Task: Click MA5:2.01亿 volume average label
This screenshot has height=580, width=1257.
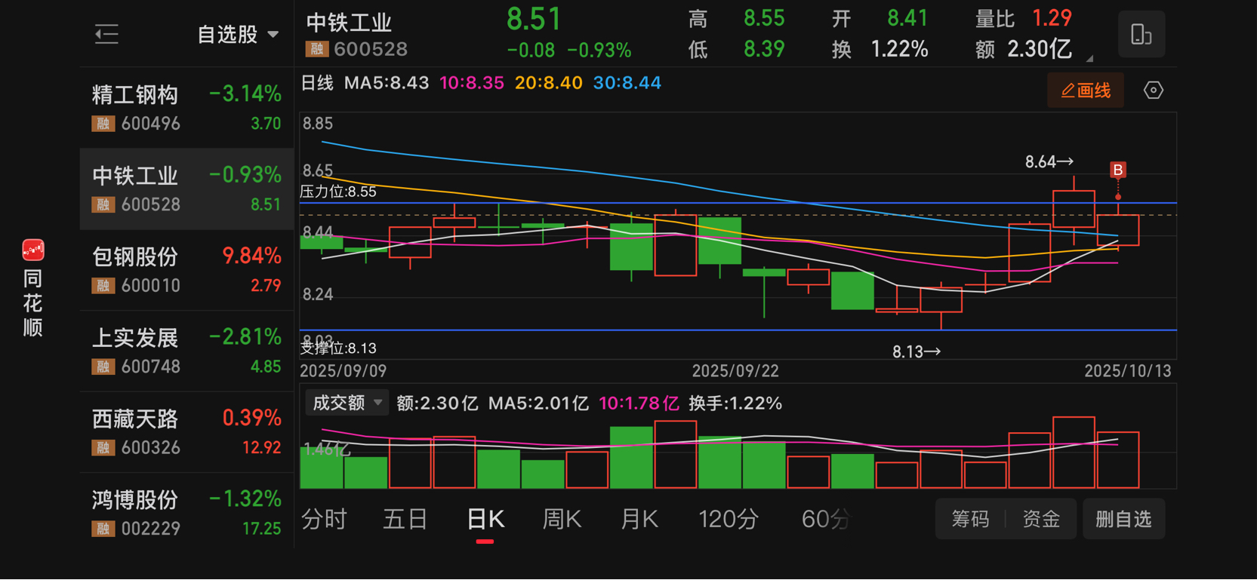Action: tap(538, 404)
